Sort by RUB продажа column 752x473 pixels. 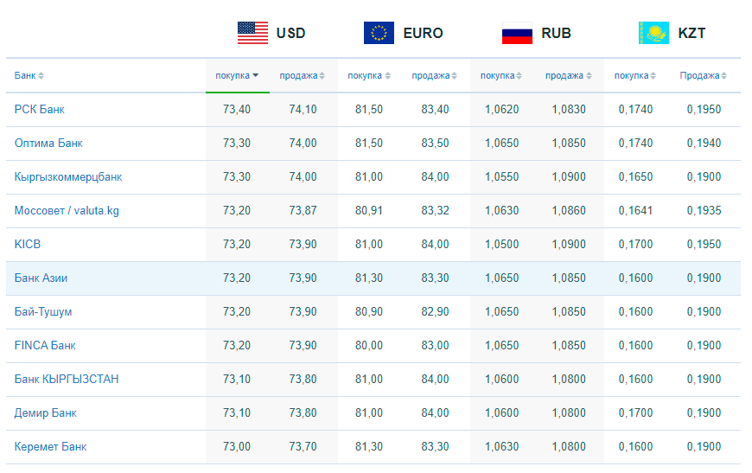tap(568, 76)
